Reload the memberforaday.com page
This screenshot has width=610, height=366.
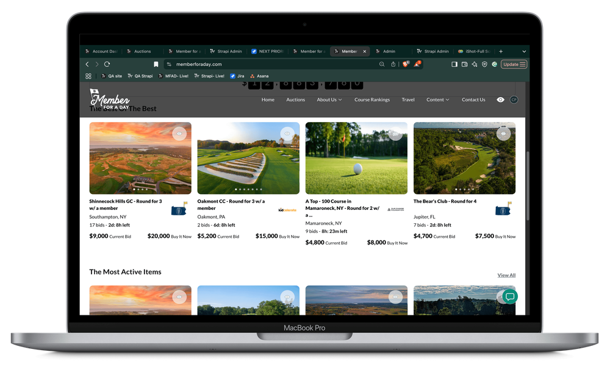(x=107, y=64)
